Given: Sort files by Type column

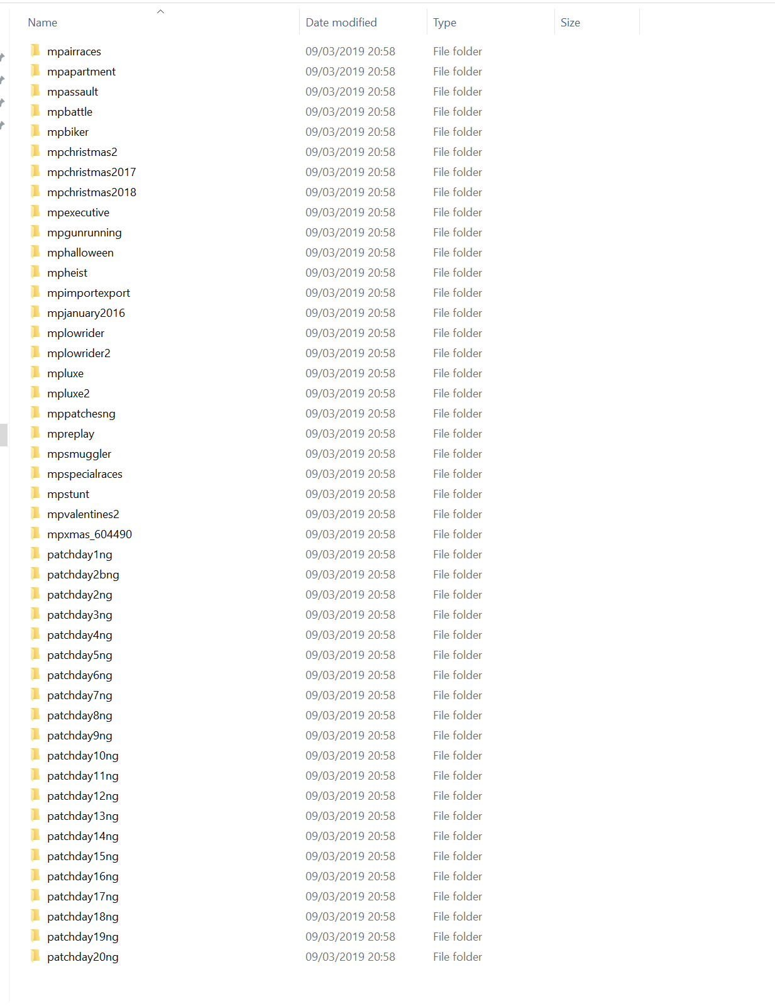Looking at the screenshot, I should pyautogui.click(x=490, y=23).
